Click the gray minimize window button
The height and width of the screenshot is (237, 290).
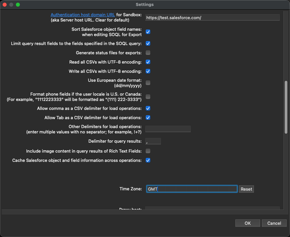(11, 5)
